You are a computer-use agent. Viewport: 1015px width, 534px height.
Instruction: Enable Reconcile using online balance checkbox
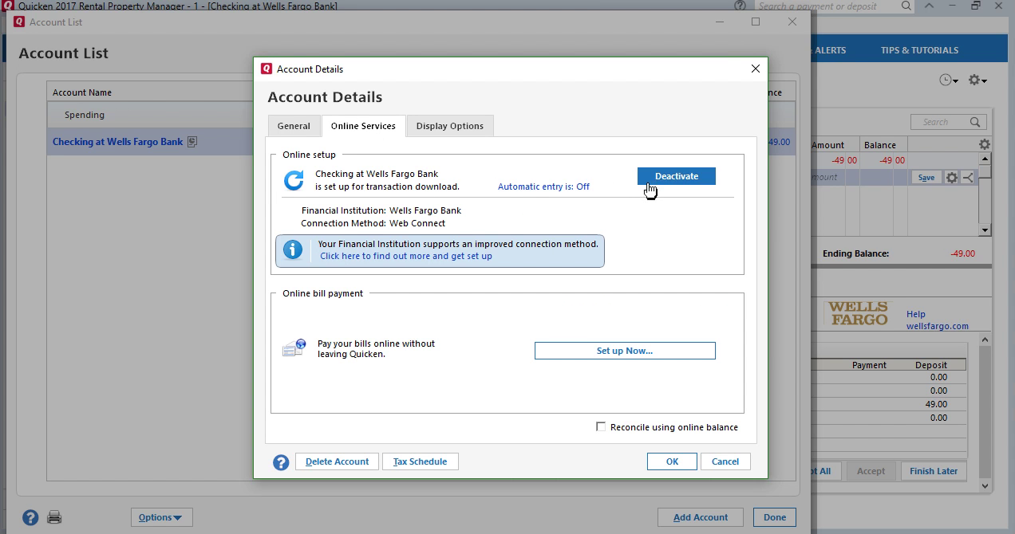tap(601, 427)
